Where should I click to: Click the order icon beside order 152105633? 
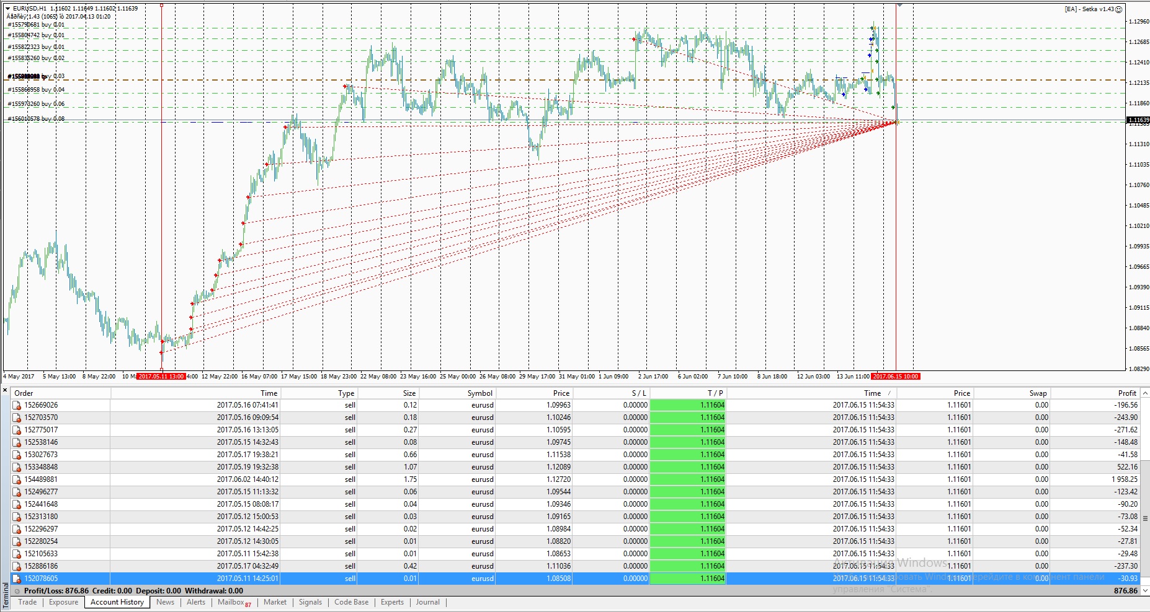[17, 554]
